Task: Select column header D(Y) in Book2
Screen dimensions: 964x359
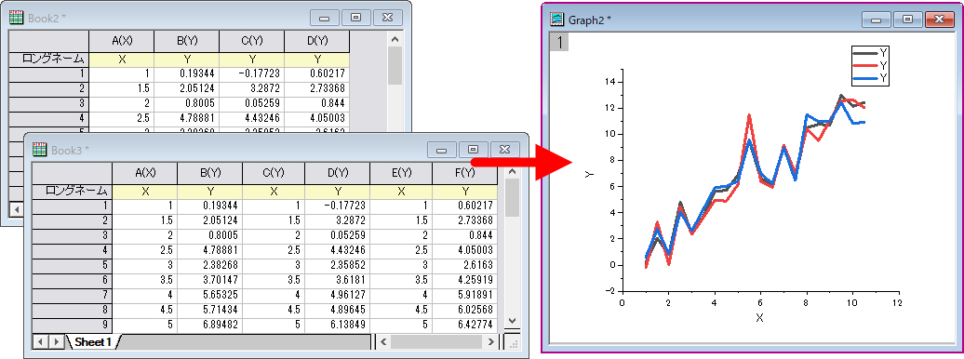Action: tap(317, 42)
